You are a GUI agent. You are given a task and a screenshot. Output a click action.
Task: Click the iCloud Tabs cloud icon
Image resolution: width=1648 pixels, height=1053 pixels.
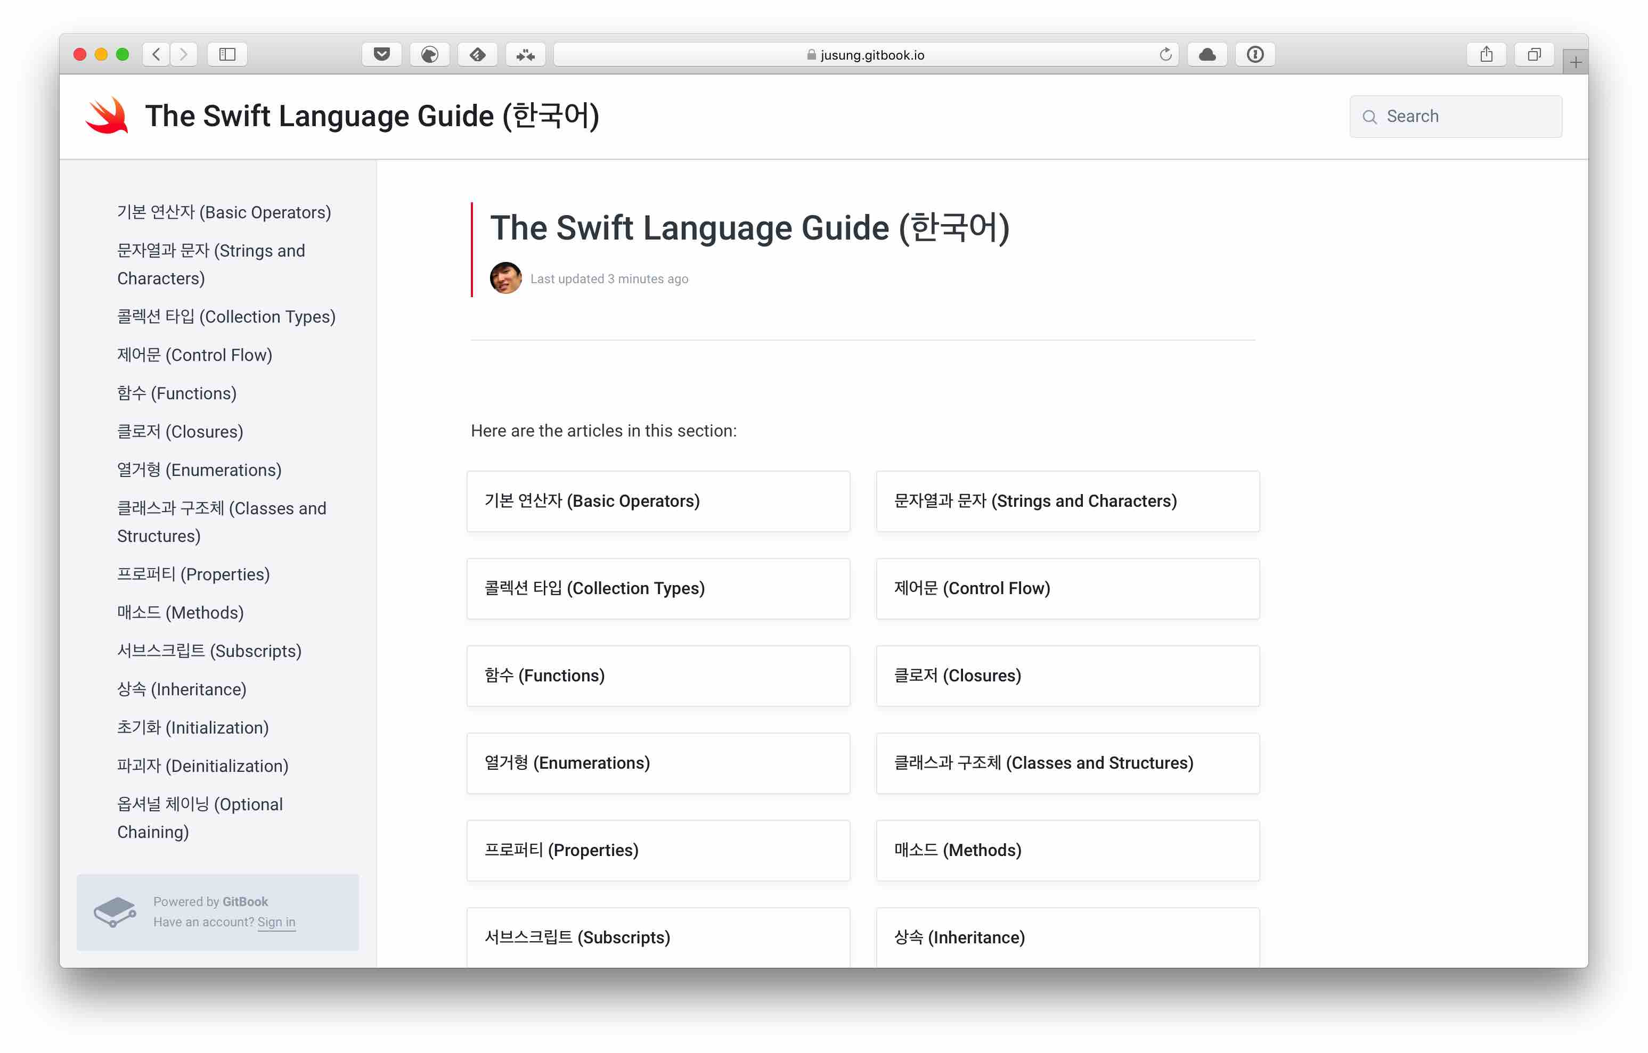(x=1208, y=55)
